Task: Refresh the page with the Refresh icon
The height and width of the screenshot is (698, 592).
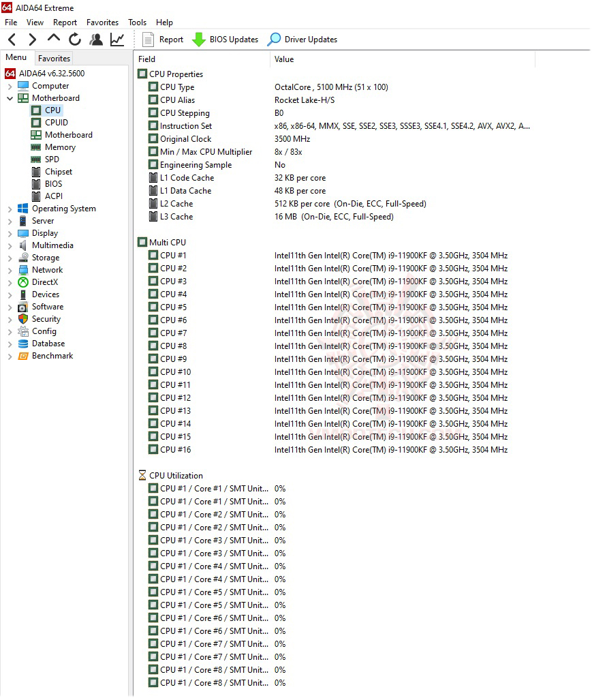Action: pos(75,40)
